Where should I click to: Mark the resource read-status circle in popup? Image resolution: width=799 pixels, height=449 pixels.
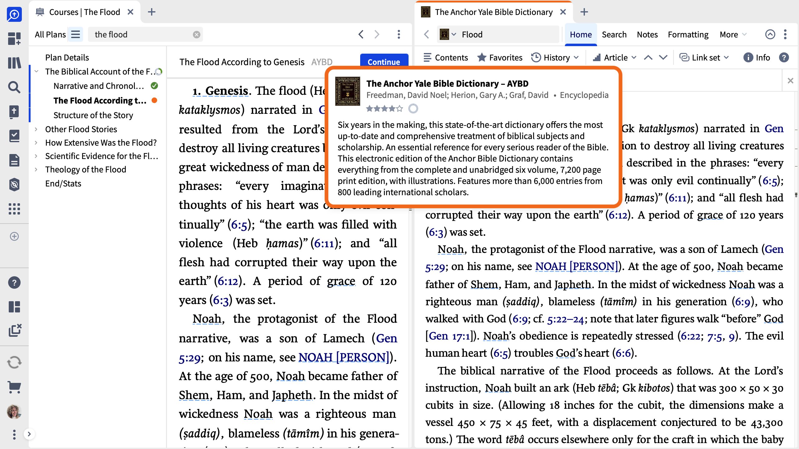pos(413,109)
